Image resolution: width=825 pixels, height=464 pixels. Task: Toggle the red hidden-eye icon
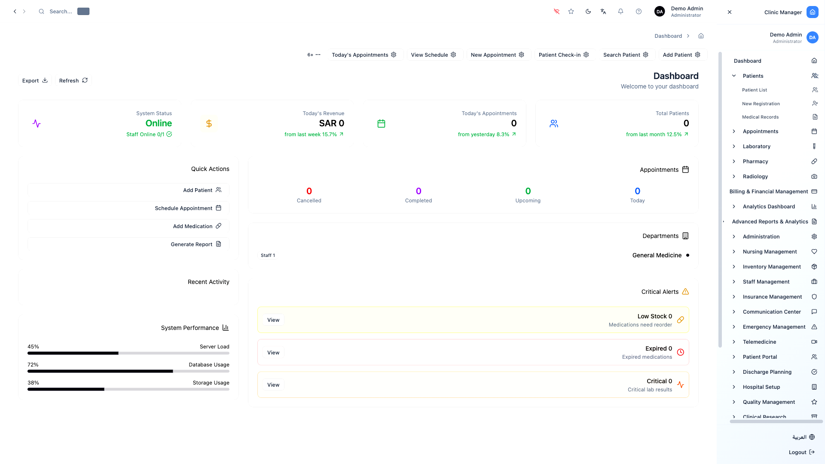click(556, 12)
